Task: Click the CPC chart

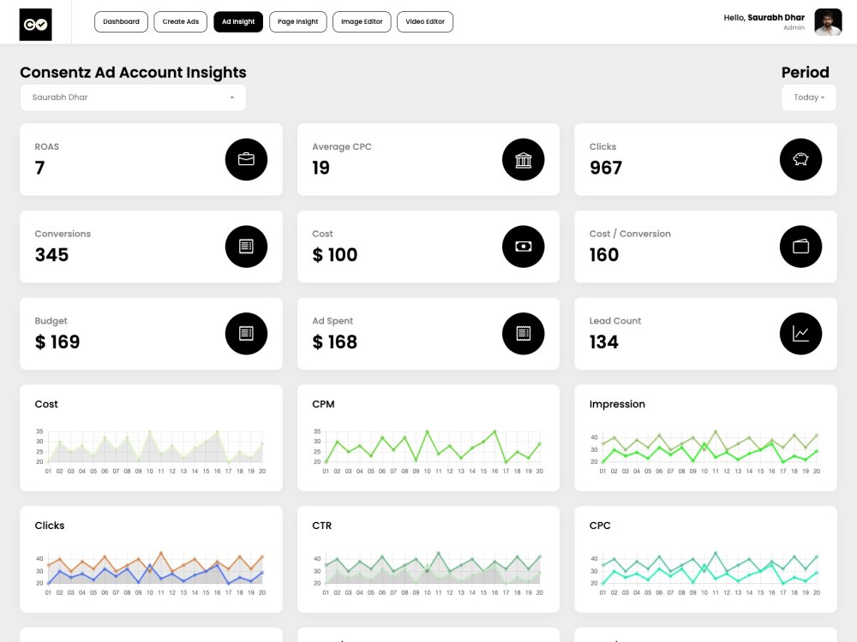Action: [x=705, y=572]
